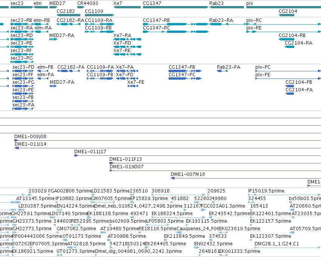Click EST AT13145.5prime
The image size is (321, 257).
tap(35, 199)
